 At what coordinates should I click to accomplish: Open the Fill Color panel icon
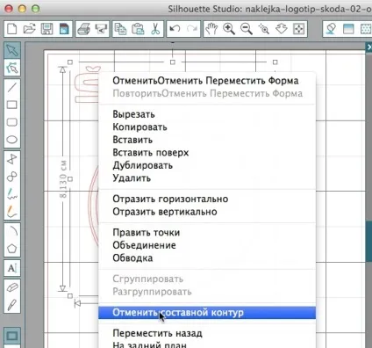(x=331, y=29)
